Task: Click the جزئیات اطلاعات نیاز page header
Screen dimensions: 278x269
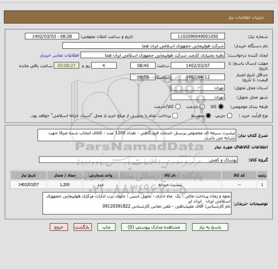Action: 246,17
